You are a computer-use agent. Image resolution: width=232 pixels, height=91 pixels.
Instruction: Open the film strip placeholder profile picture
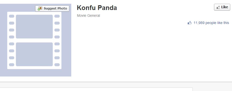click(x=35, y=40)
